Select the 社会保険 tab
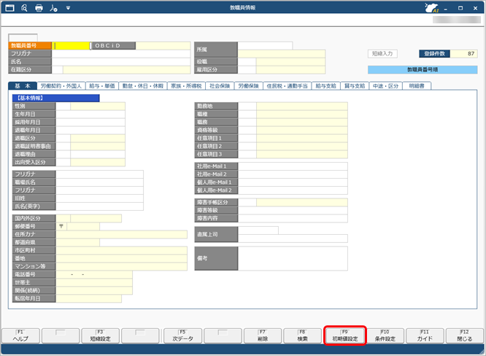 [218, 85]
